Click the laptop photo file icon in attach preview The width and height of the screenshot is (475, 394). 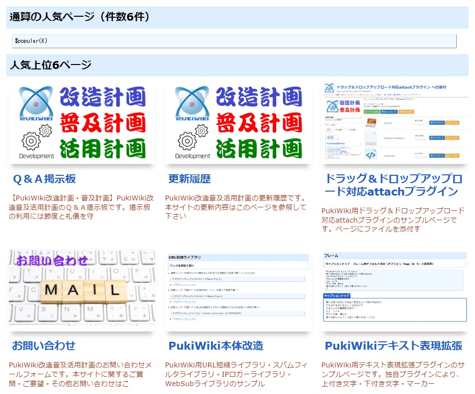click(371, 123)
